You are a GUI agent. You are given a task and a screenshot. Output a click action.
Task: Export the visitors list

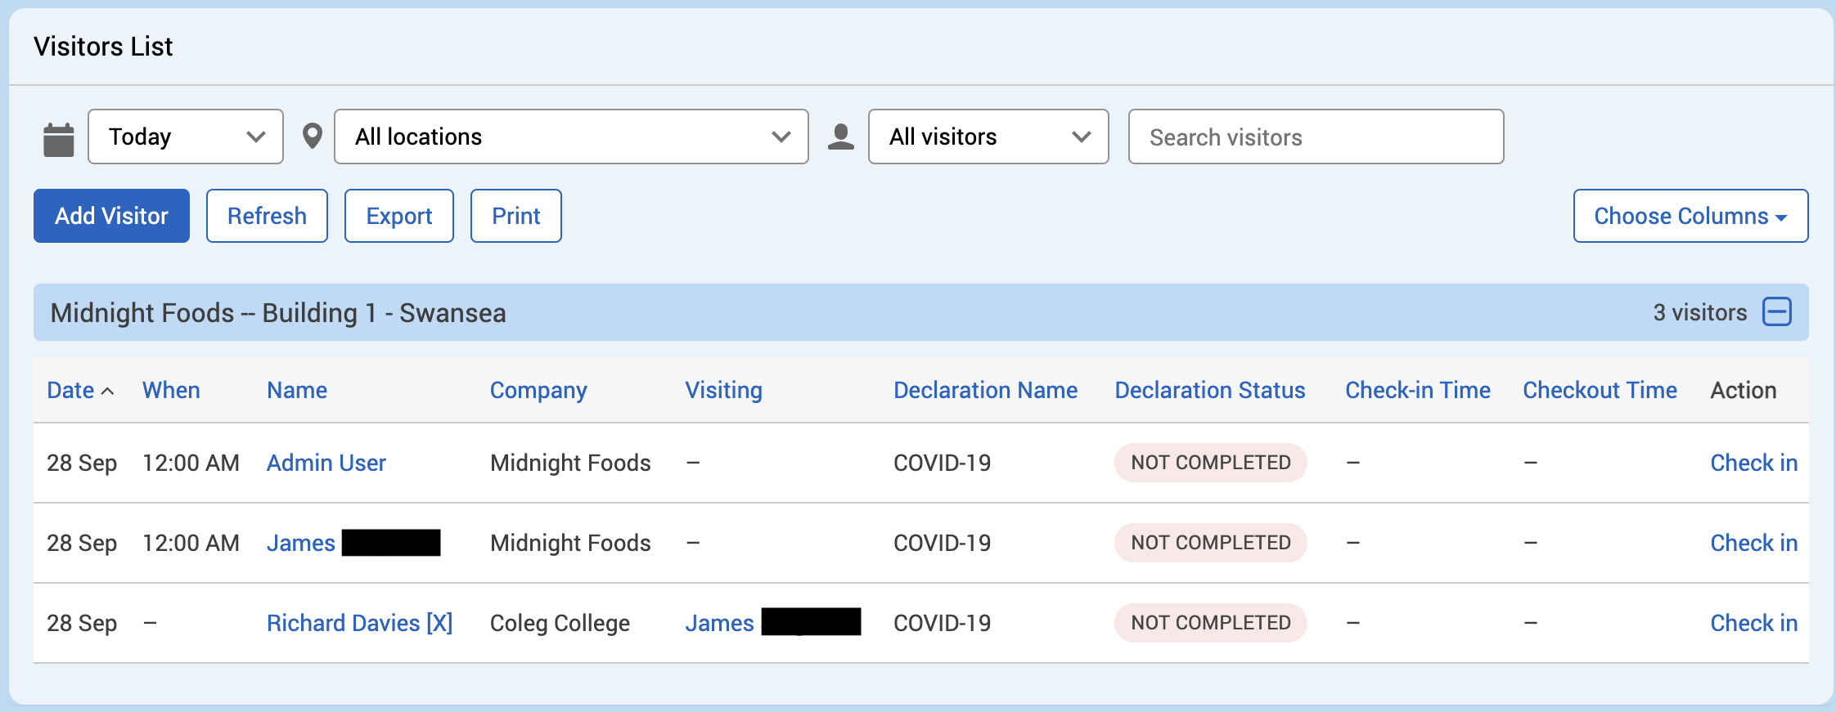click(398, 216)
